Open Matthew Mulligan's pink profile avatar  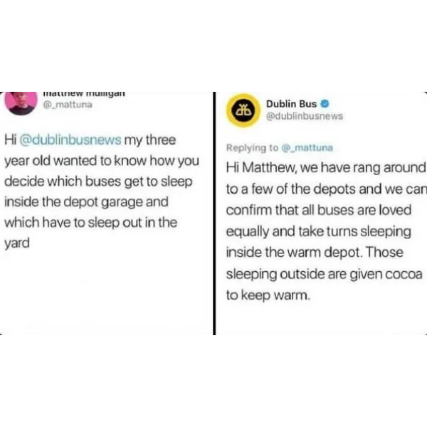click(21, 103)
